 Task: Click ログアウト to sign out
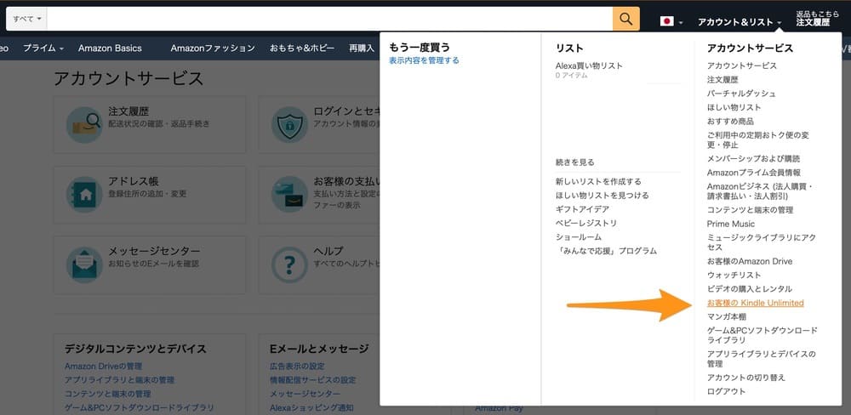click(x=726, y=391)
